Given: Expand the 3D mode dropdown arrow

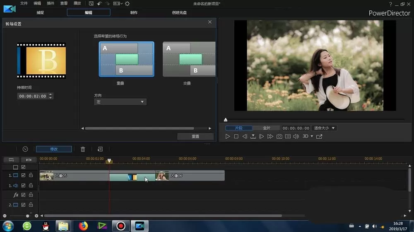Looking at the screenshot, I should tap(312, 136).
